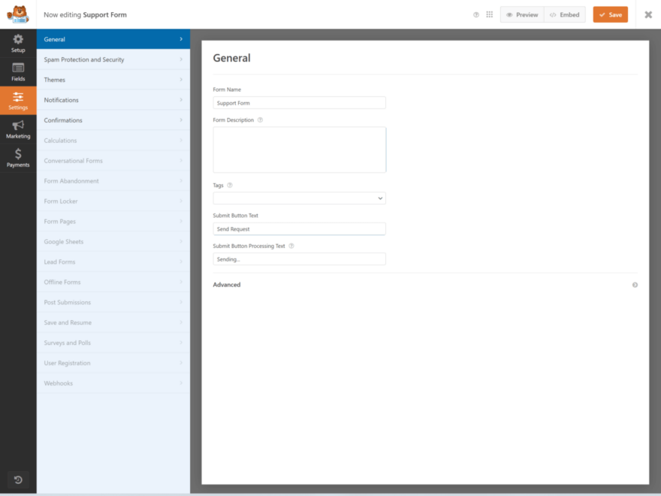
Task: Select the Spam Protection and Security menu item
Action: (113, 59)
